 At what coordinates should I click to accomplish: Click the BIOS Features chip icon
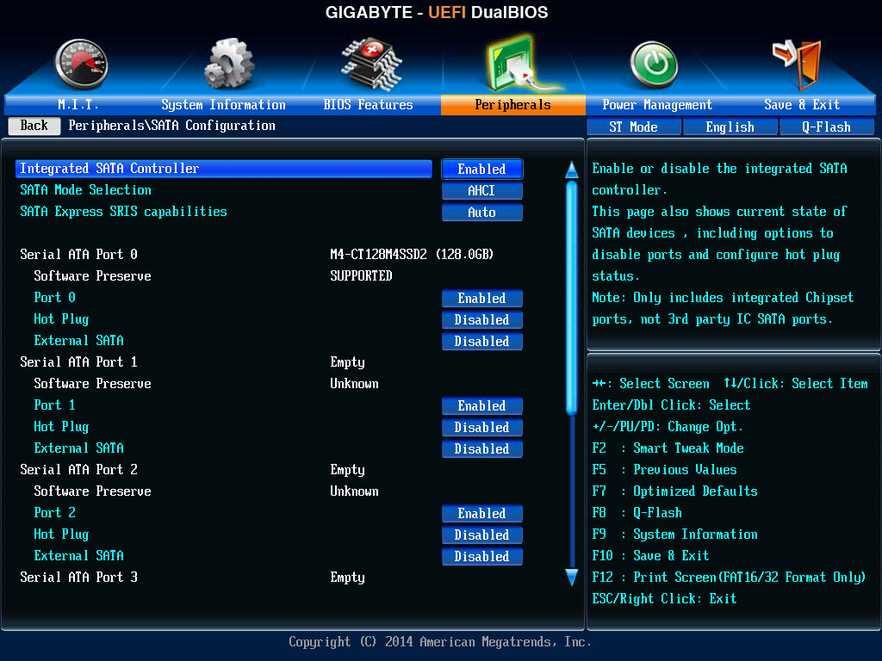(372, 64)
